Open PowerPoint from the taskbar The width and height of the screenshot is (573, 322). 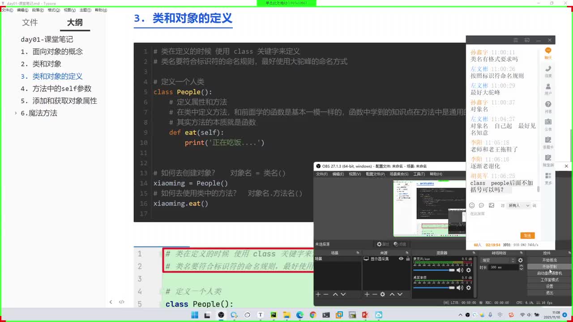click(x=365, y=315)
